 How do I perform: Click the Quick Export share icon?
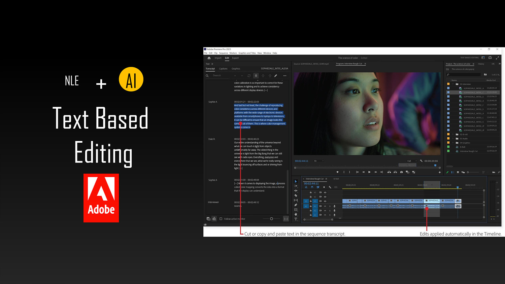pyautogui.click(x=490, y=58)
